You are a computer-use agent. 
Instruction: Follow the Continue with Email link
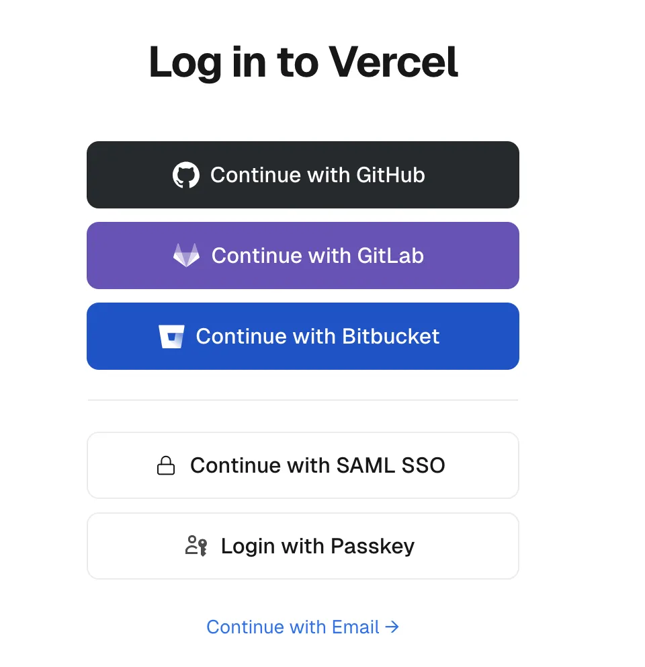[x=293, y=627]
